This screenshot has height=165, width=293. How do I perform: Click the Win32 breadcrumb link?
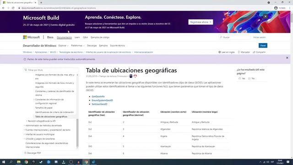[x=53, y=52]
